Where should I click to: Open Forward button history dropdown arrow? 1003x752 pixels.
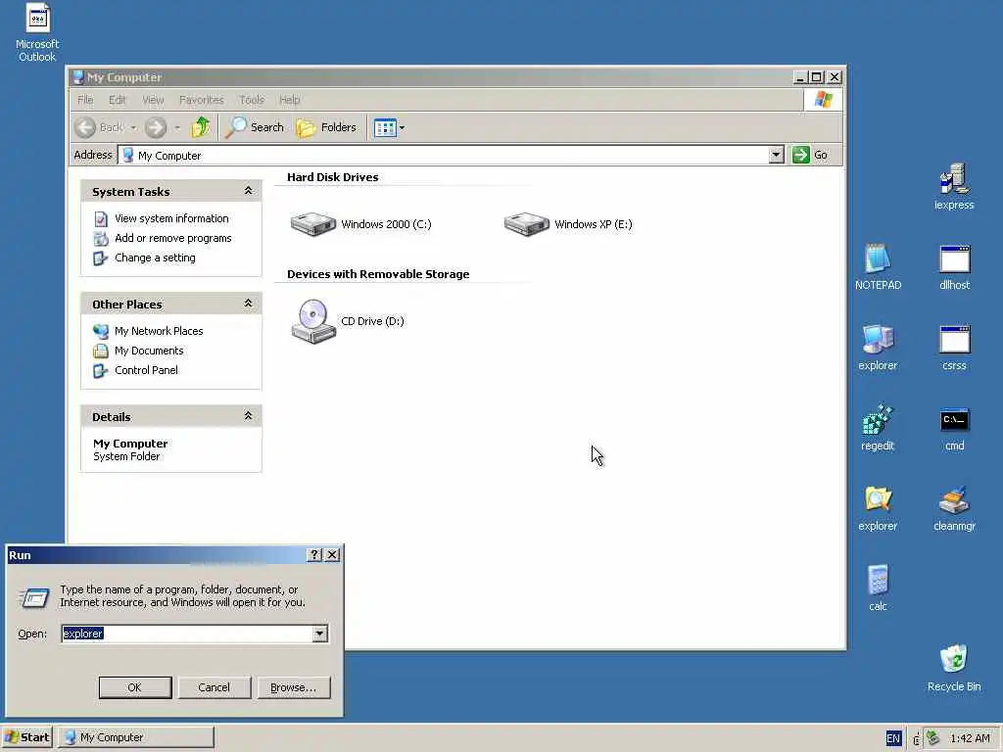(177, 127)
